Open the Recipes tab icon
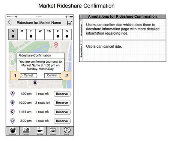170x141 pixels. click(x=40, y=131)
